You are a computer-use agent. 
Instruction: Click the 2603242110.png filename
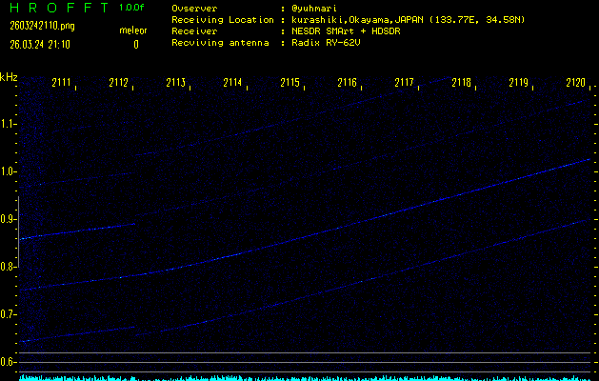click(34, 26)
